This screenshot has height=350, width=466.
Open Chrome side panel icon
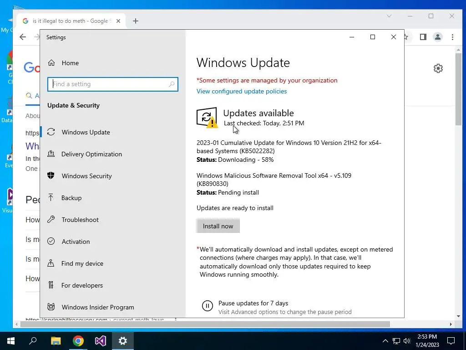click(423, 37)
